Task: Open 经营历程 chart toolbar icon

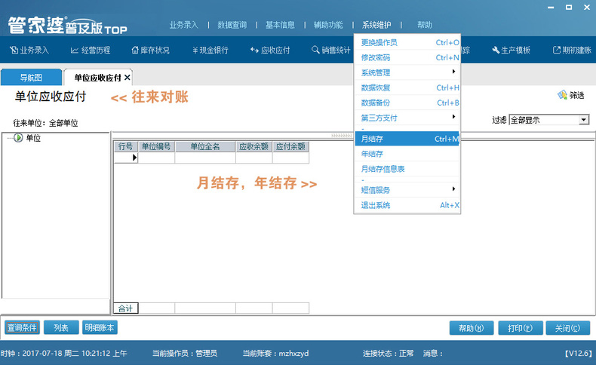Action: click(75, 50)
